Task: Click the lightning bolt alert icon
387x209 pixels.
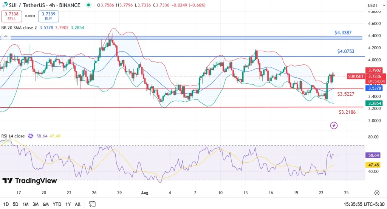Action: point(334,126)
